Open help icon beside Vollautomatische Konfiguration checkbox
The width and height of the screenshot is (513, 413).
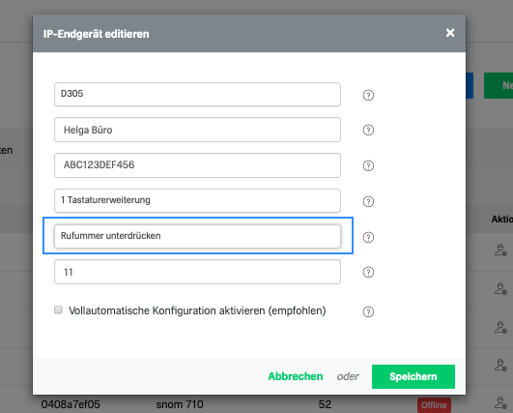tap(368, 311)
